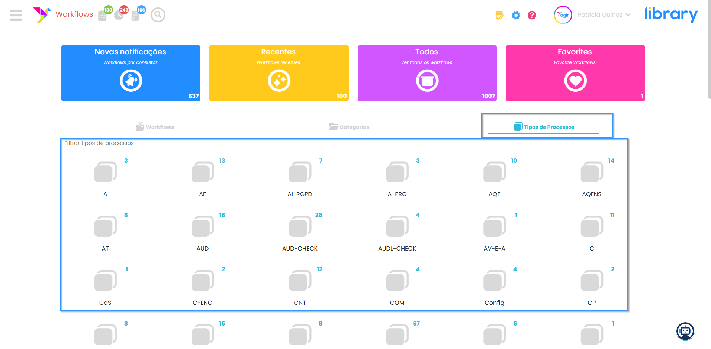Open the process type icon with count 15
Image resolution: width=711 pixels, height=349 pixels.
point(203,335)
